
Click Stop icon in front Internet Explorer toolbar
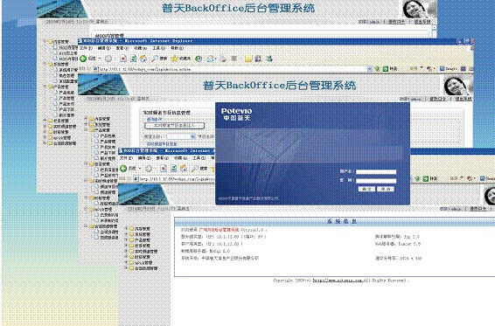coord(164,169)
